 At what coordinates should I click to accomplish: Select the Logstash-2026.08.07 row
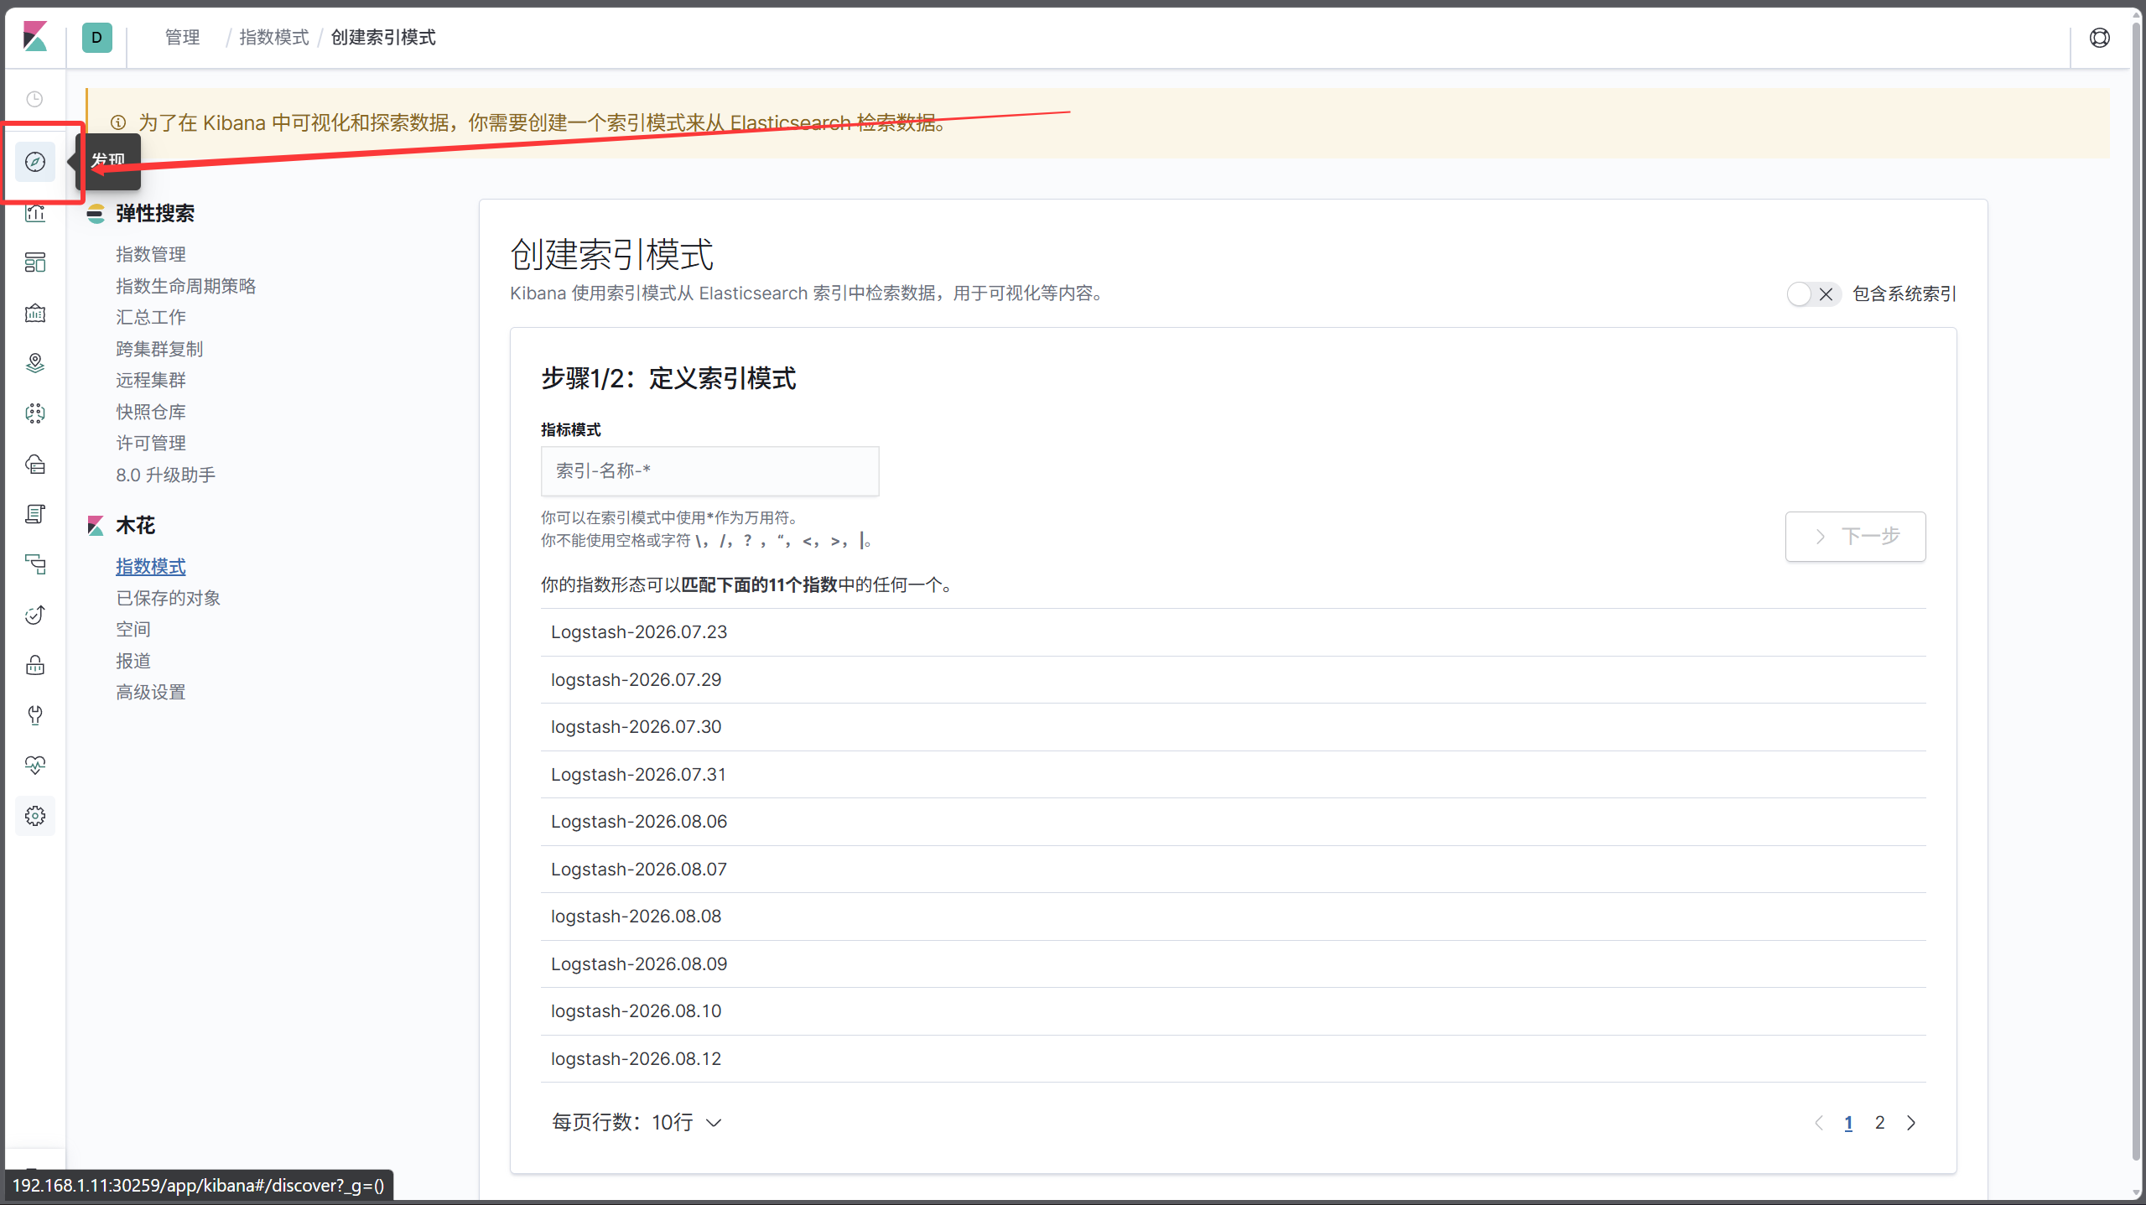pyautogui.click(x=1233, y=870)
